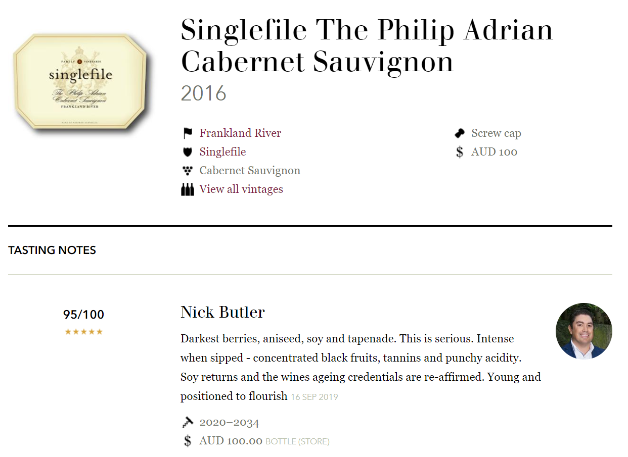Open the View all vintages link

coord(241,189)
